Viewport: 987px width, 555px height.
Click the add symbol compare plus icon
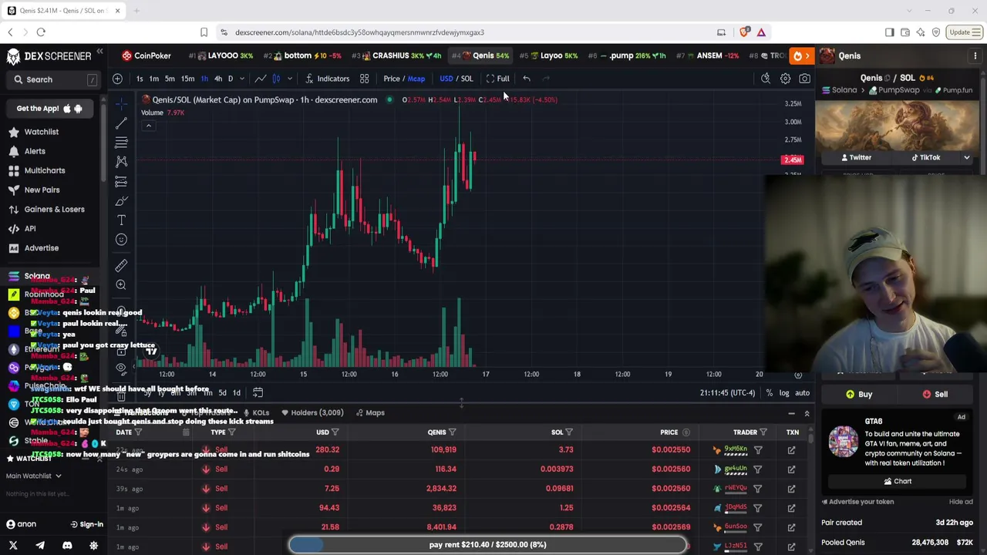coord(117,79)
